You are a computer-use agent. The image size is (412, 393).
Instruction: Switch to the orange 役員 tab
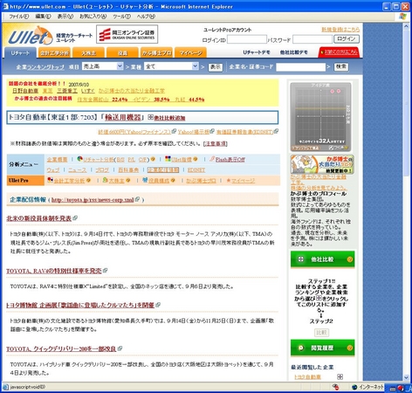(122, 53)
